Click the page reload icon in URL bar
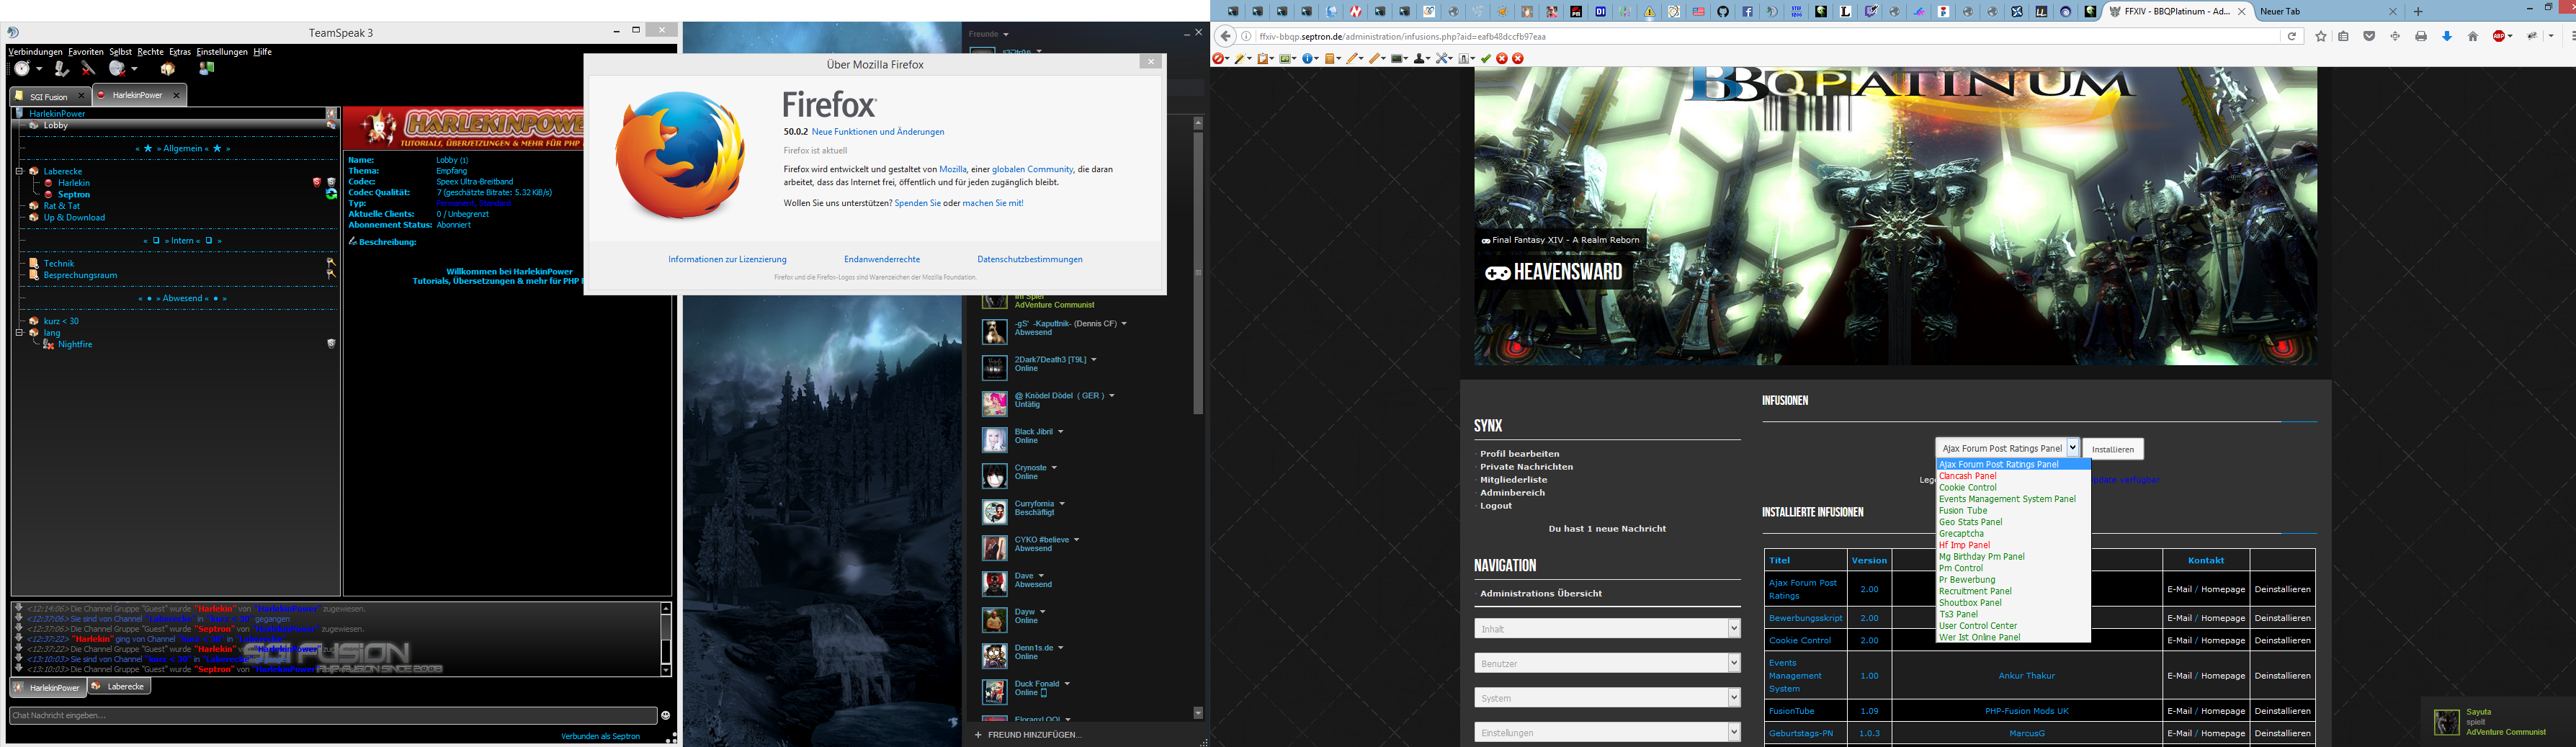The width and height of the screenshot is (2576, 747). 2292,37
